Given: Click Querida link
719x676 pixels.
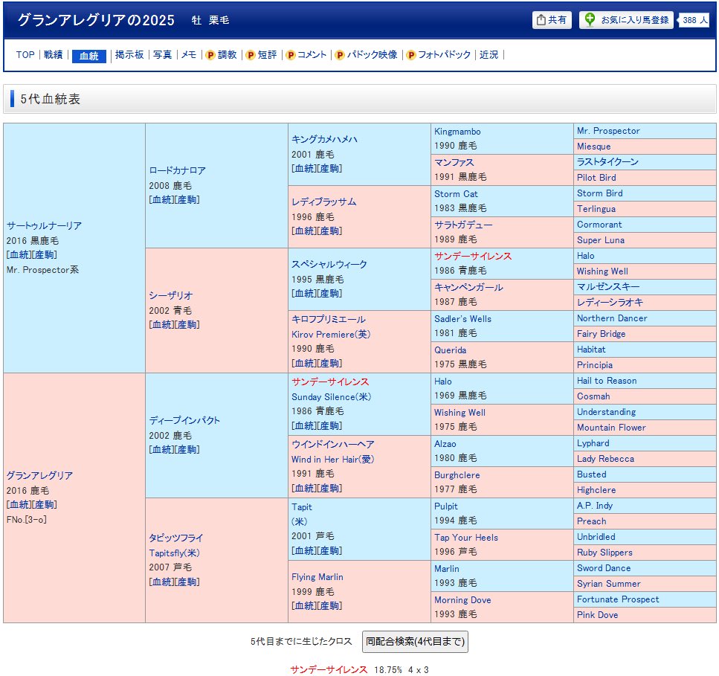Looking at the screenshot, I should pyautogui.click(x=451, y=350).
